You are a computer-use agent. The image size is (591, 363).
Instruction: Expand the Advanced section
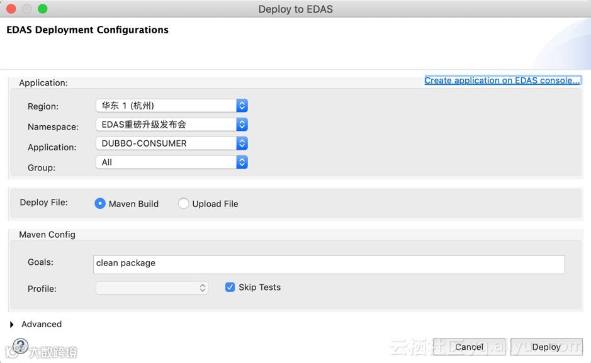click(x=12, y=324)
